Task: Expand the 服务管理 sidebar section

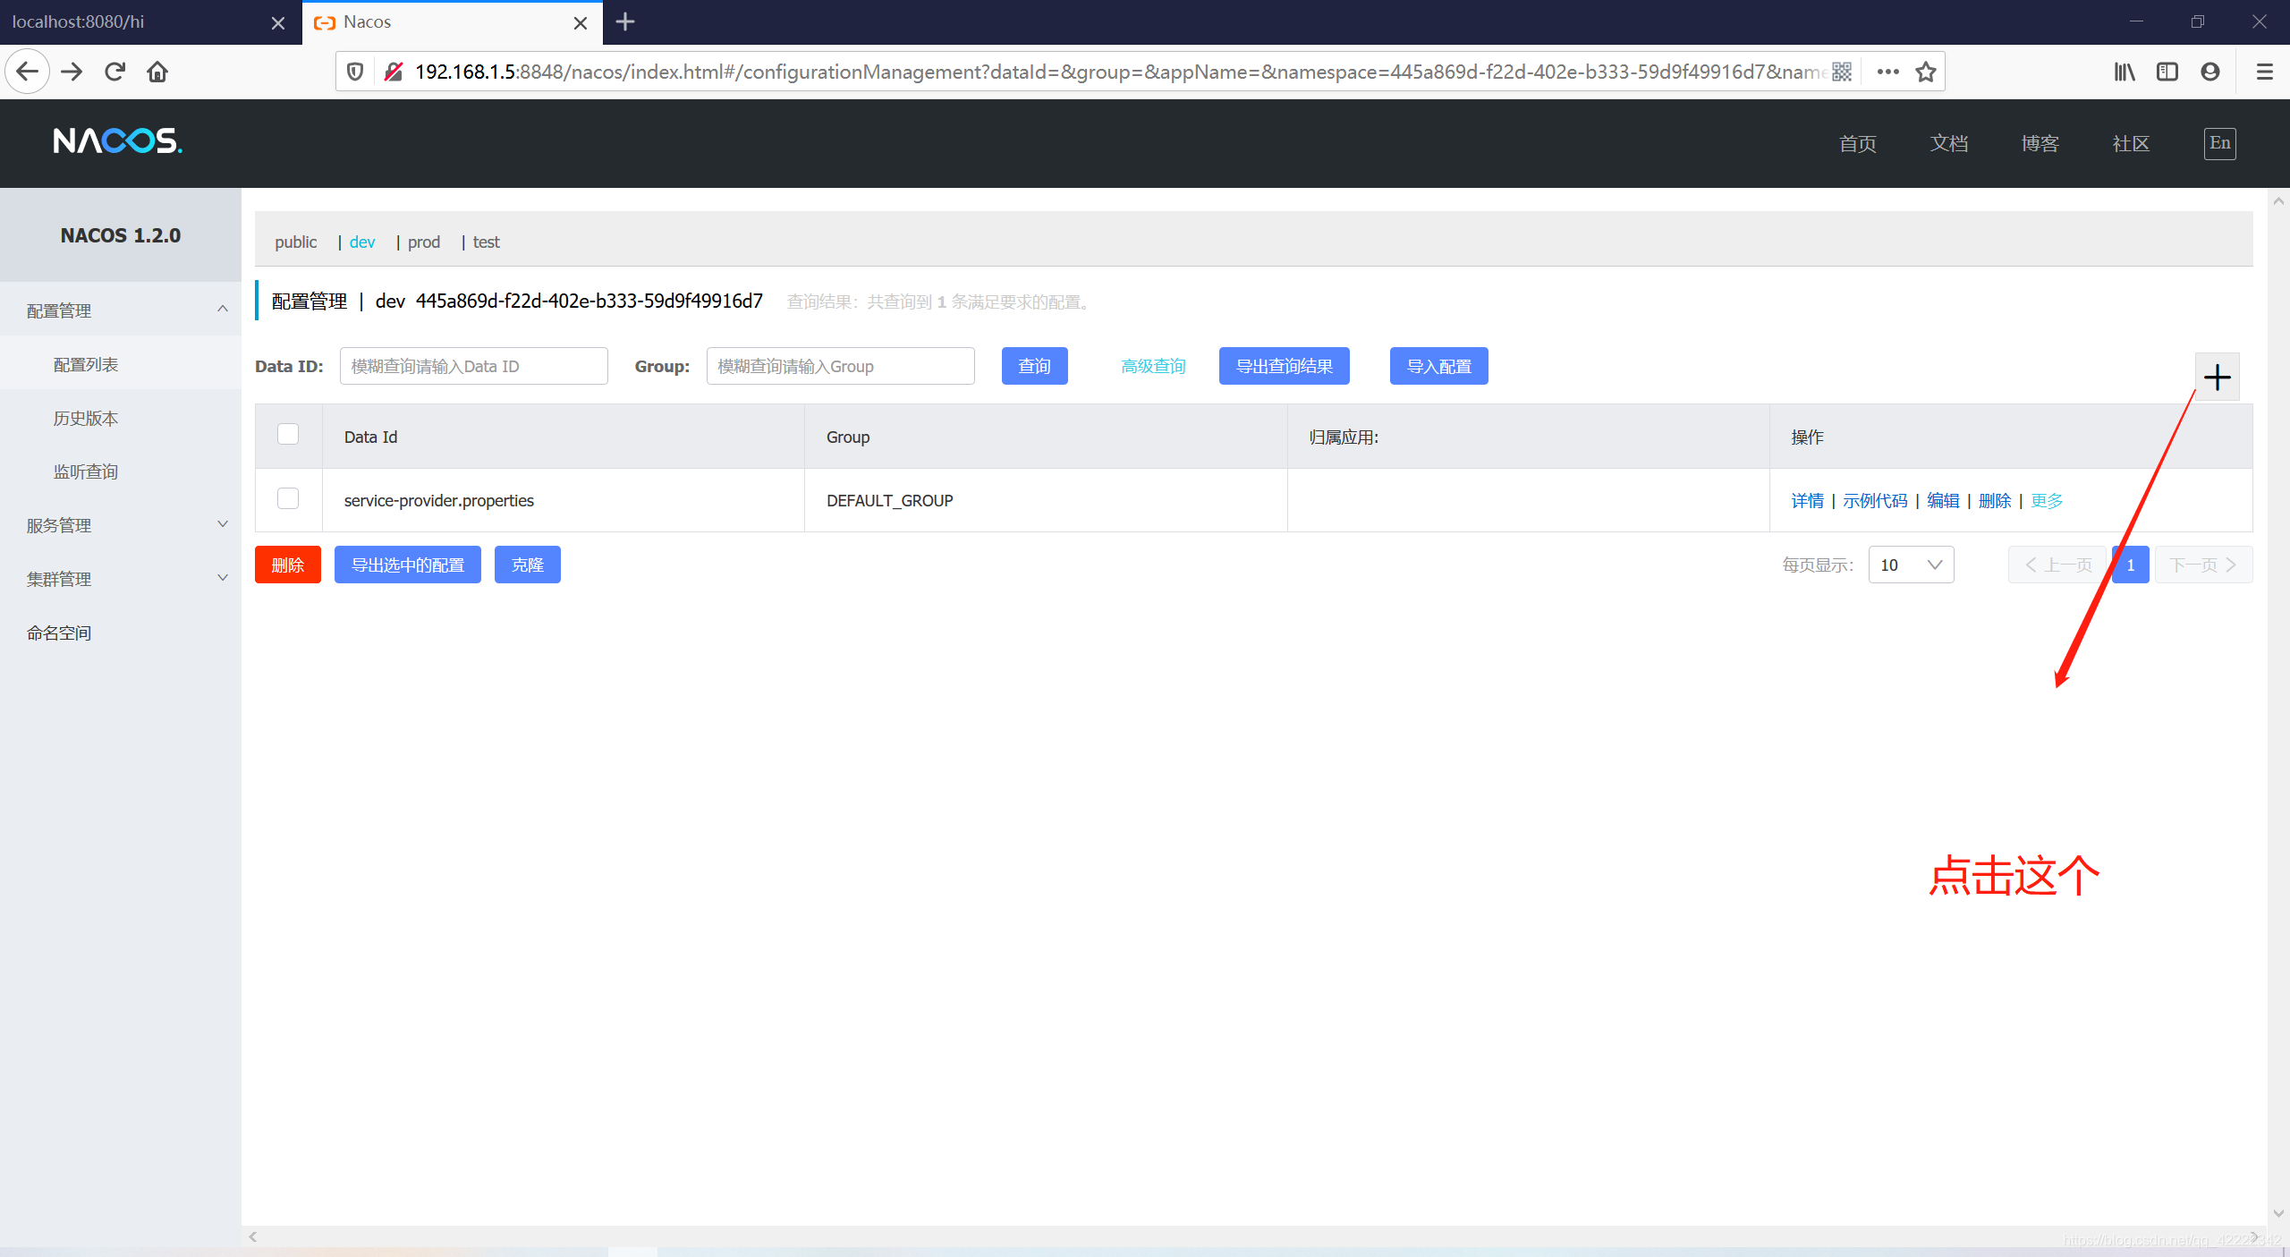Action: point(121,524)
